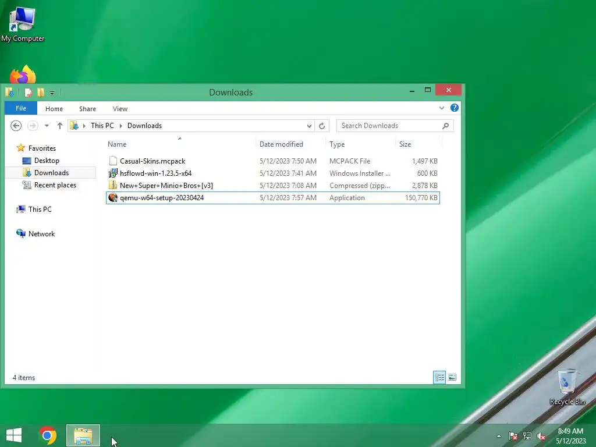Select Favorites in the navigation pane
This screenshot has width=596, height=447.
coord(42,148)
